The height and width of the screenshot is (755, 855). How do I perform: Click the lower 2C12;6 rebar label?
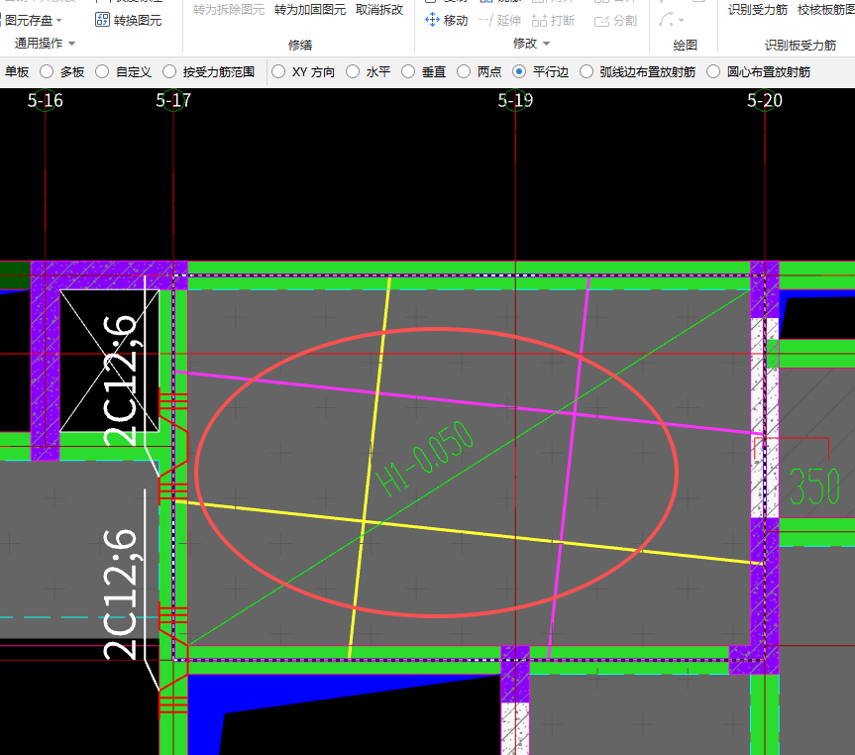point(121,594)
